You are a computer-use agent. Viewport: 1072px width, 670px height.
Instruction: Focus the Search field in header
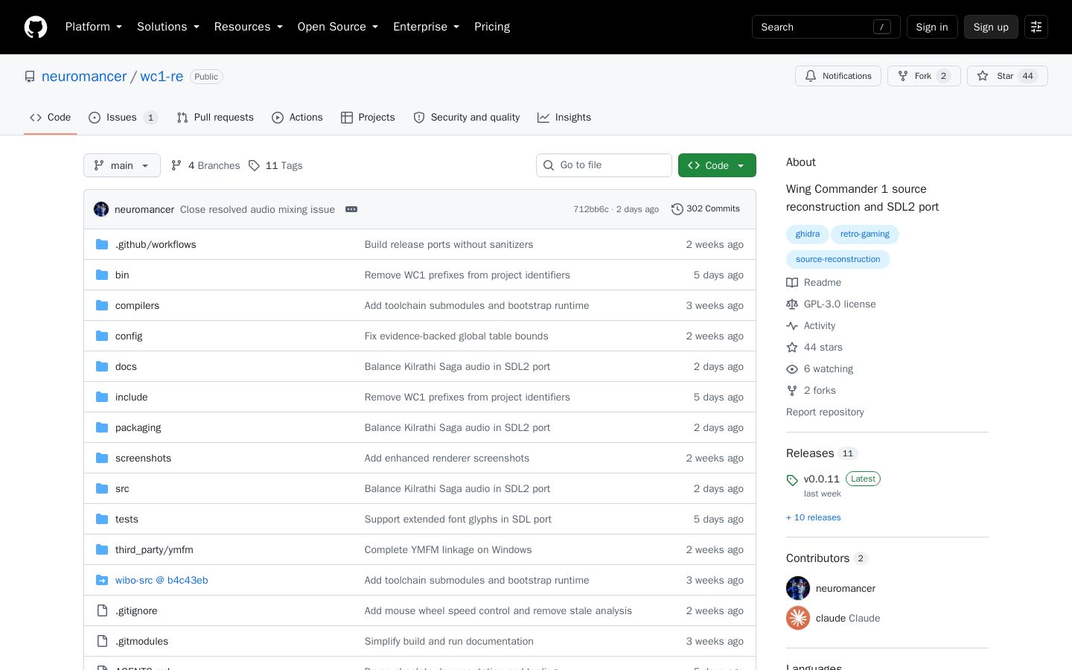tap(826, 27)
